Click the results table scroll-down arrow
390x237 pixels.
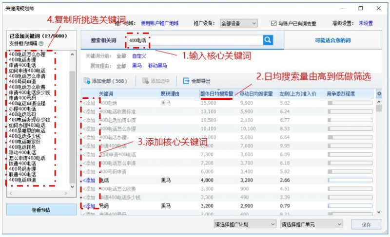[379, 212]
